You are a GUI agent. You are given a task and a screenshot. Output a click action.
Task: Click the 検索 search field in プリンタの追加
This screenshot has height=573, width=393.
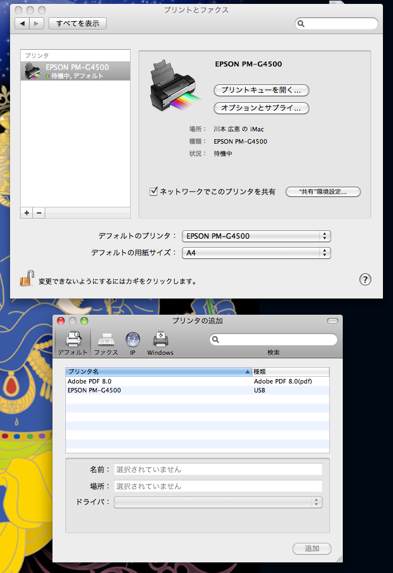pyautogui.click(x=274, y=340)
